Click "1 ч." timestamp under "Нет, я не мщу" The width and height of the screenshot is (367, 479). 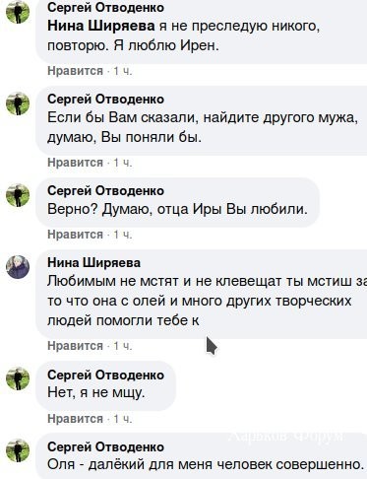123,419
